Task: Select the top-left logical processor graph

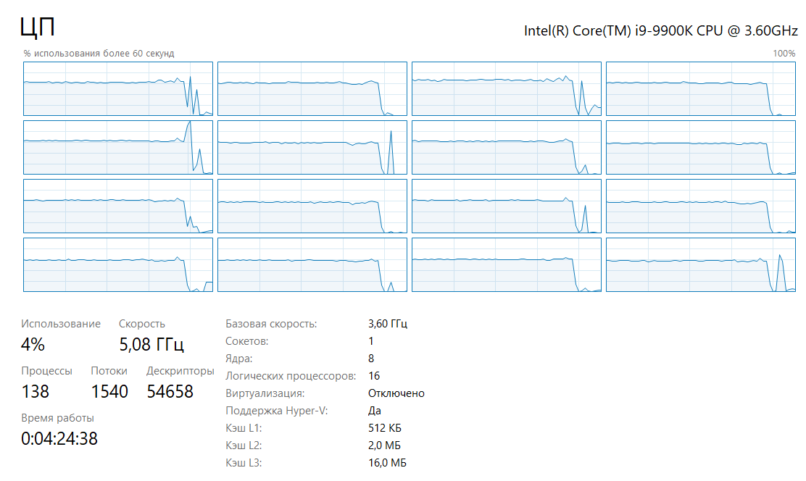Action: click(x=118, y=88)
